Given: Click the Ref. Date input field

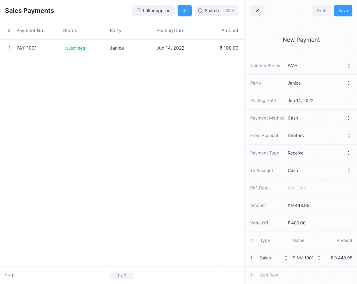Looking at the screenshot, I should pyautogui.click(x=317, y=188).
